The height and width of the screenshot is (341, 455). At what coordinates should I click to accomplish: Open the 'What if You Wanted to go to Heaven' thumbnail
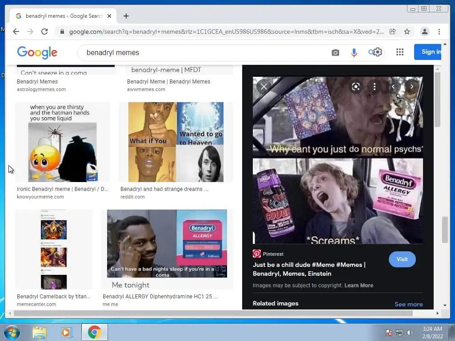176,142
